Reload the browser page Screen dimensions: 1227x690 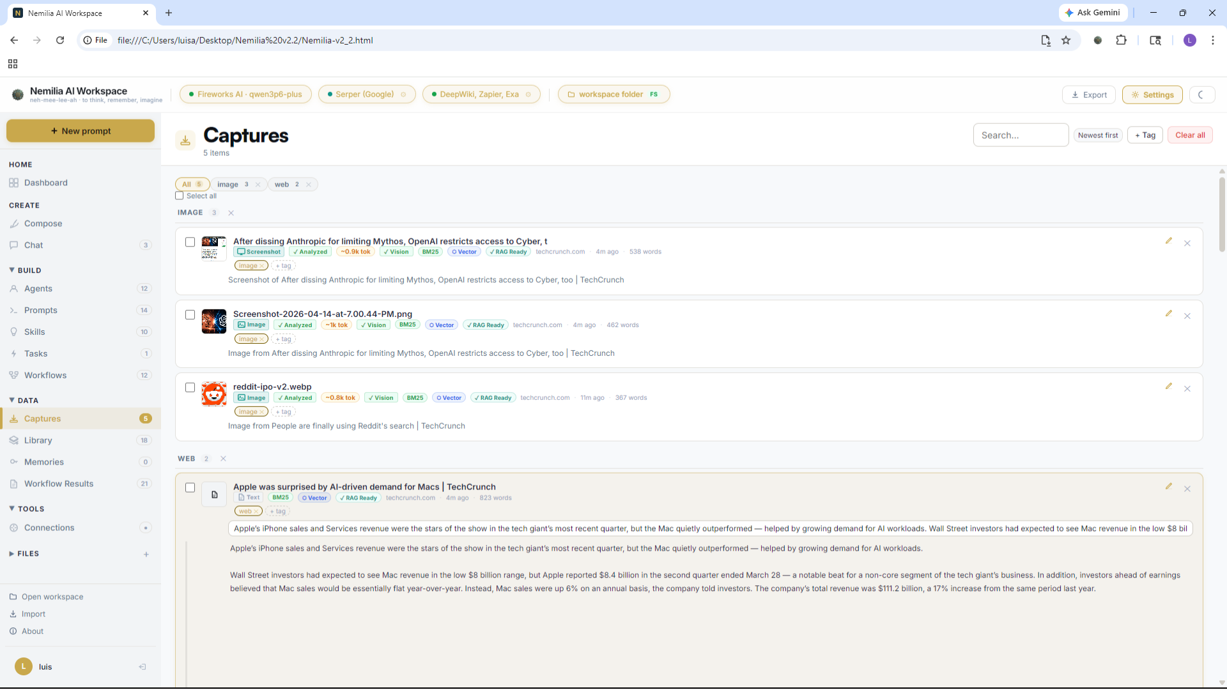click(x=60, y=40)
